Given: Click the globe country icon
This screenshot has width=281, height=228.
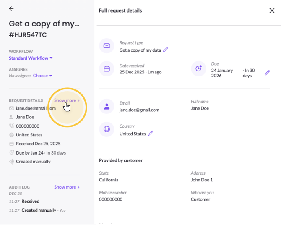Looking at the screenshot, I should click(x=107, y=129).
